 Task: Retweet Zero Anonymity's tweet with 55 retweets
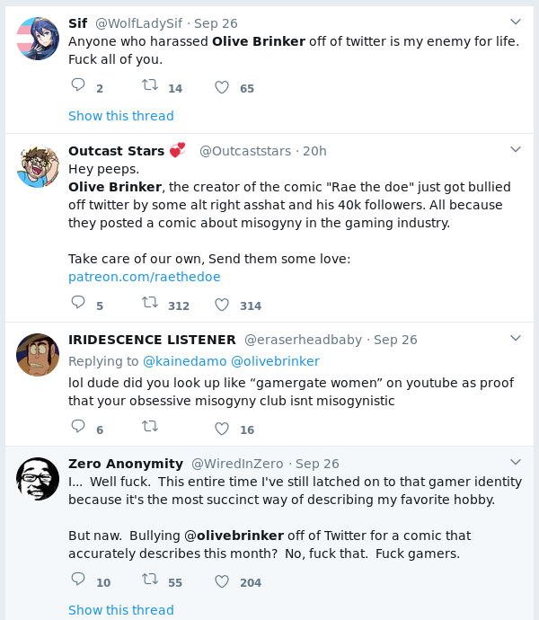[x=150, y=580]
